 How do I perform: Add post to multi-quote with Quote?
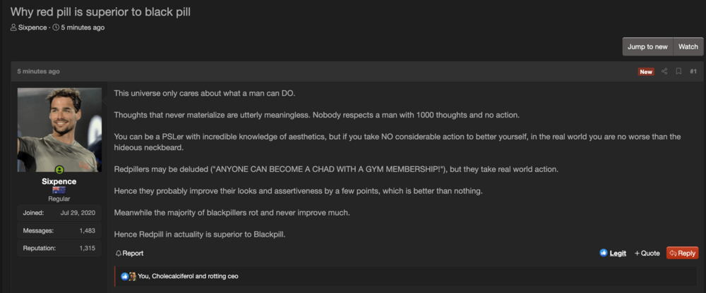647,253
